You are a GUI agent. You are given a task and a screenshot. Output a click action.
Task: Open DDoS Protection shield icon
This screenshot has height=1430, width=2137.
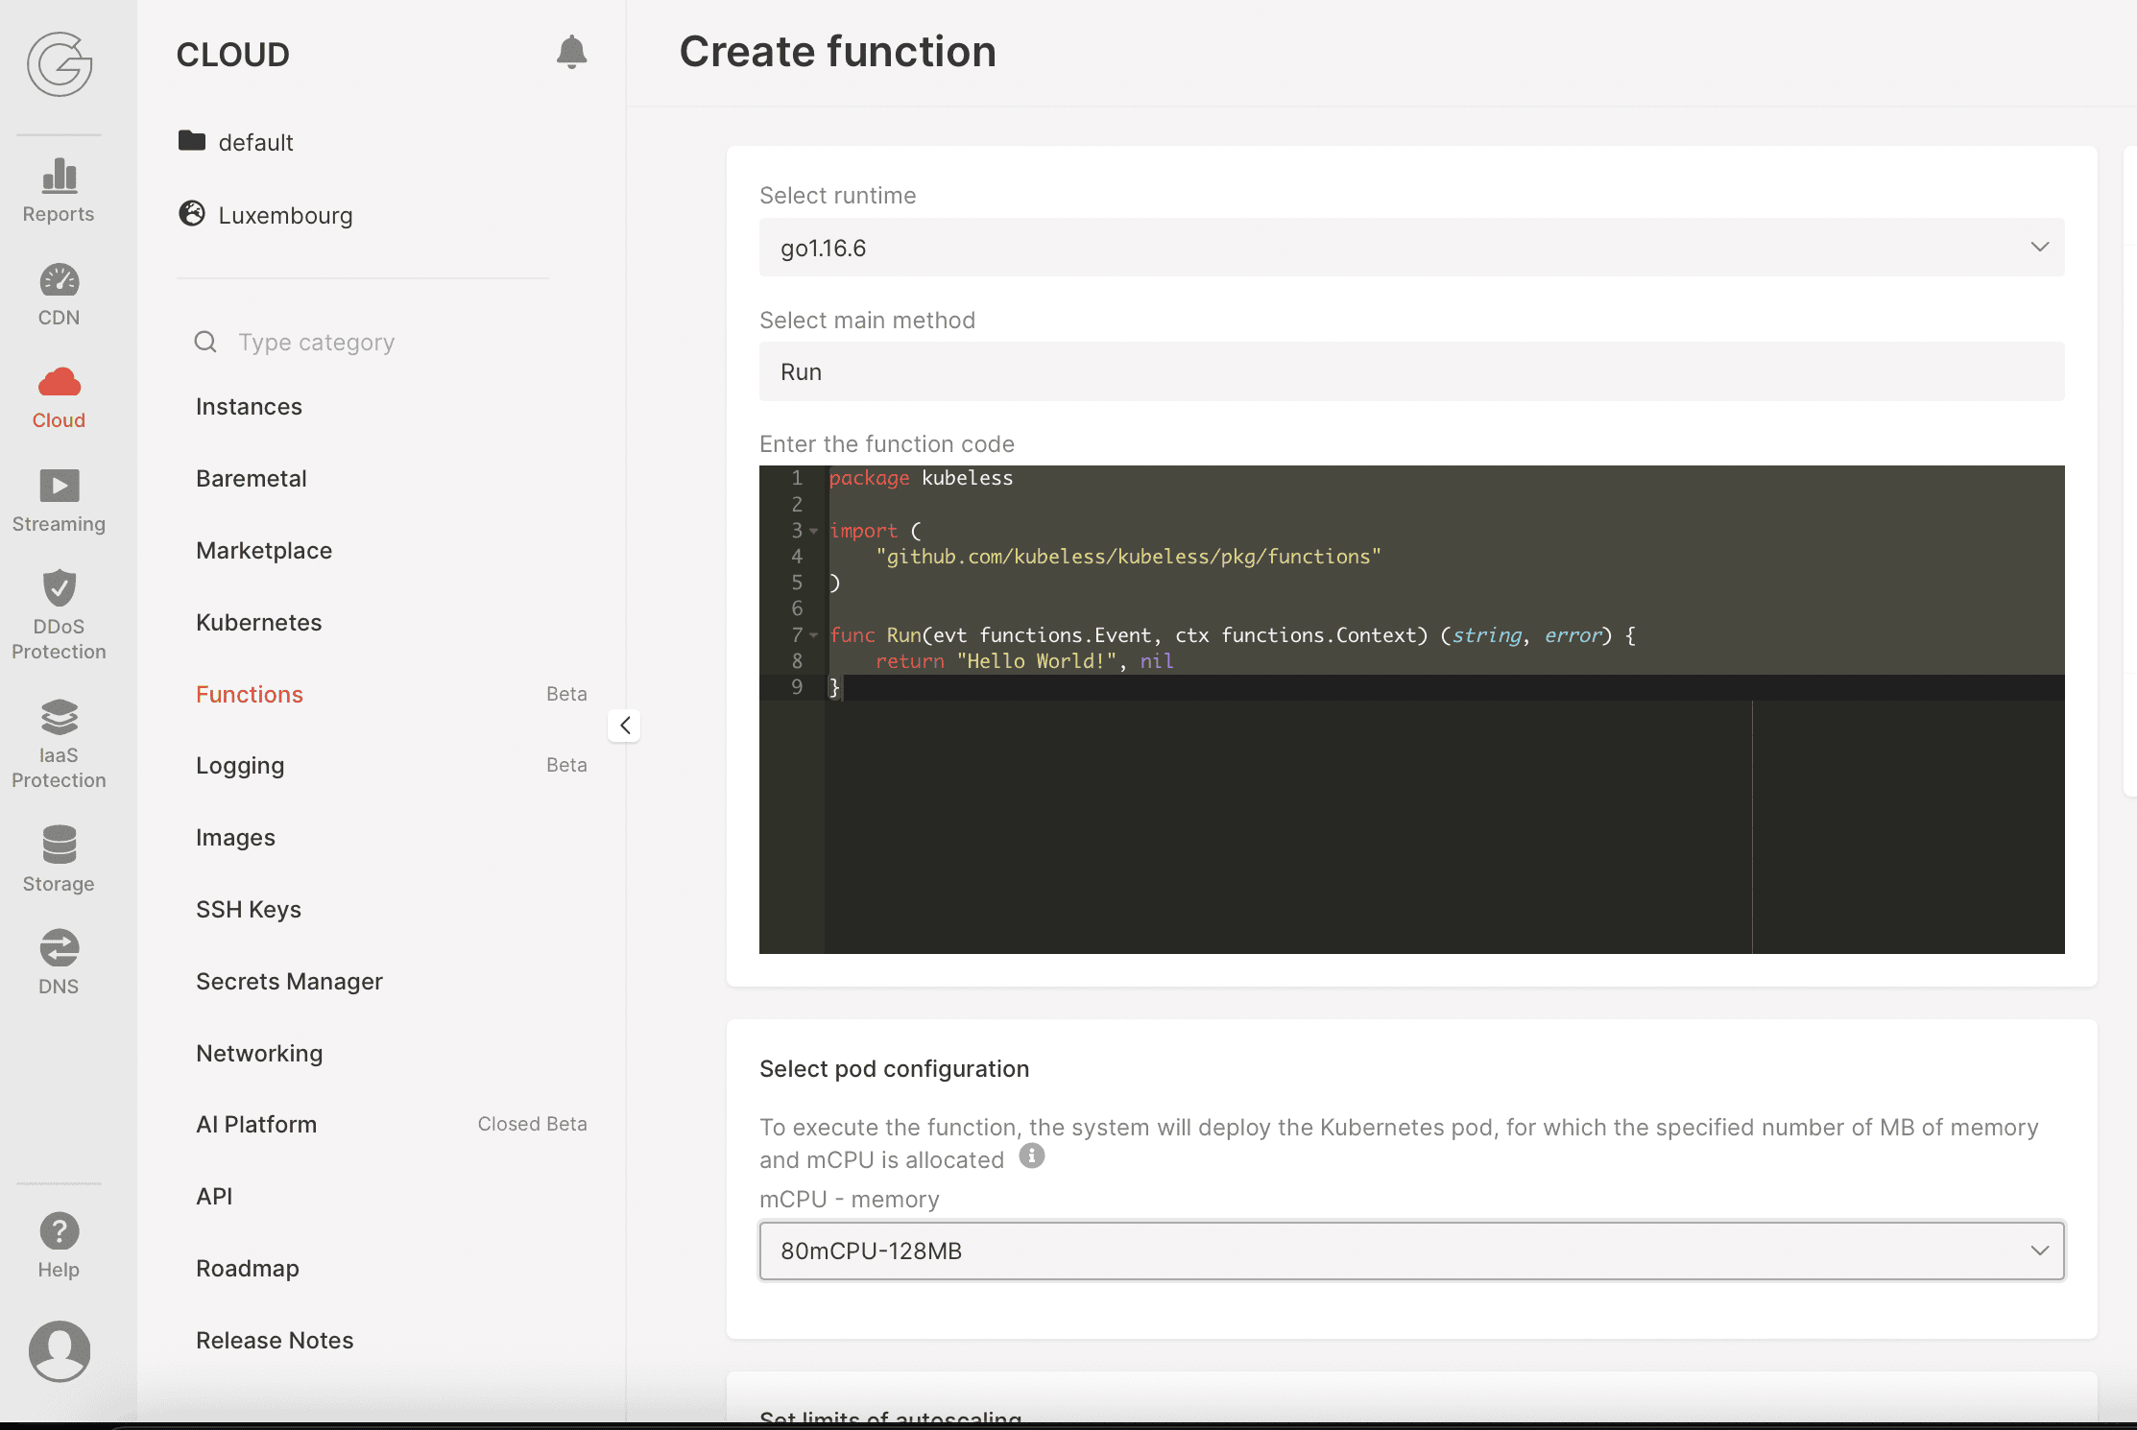pyautogui.click(x=60, y=587)
